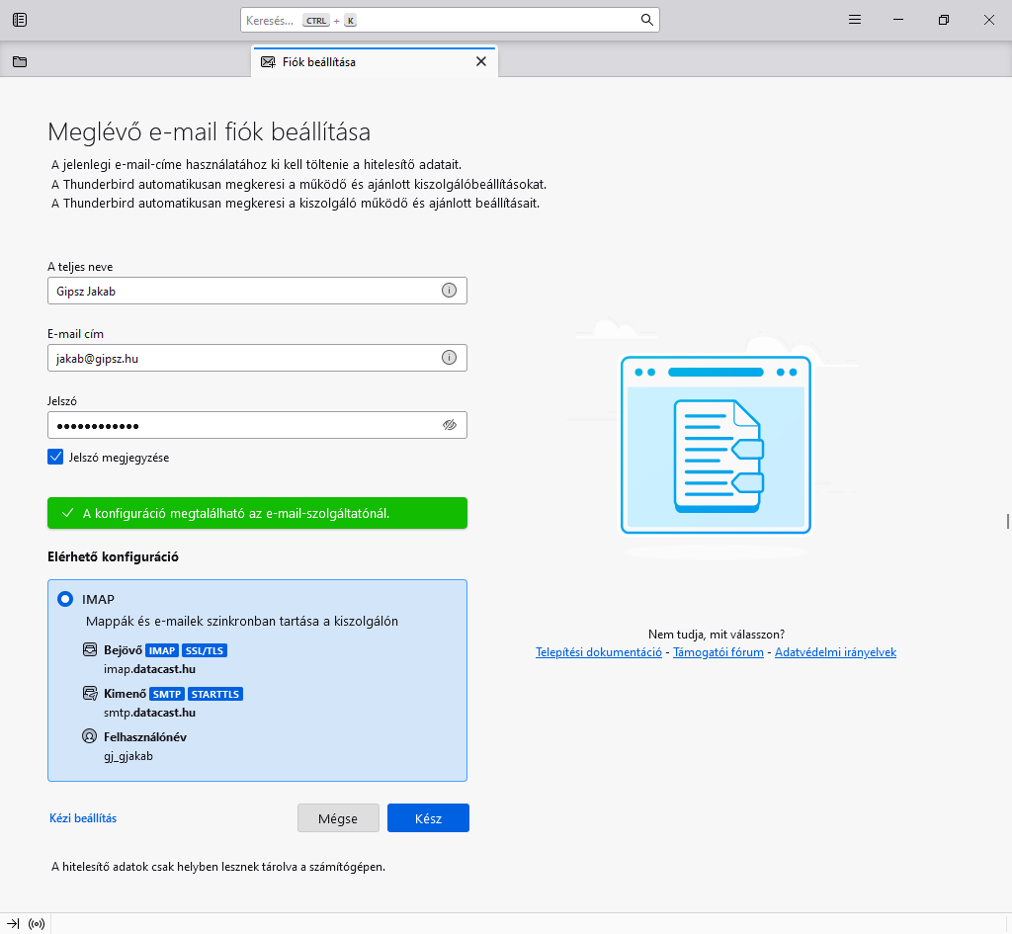Click the scrollbar thumb at right edge

(x=1007, y=522)
